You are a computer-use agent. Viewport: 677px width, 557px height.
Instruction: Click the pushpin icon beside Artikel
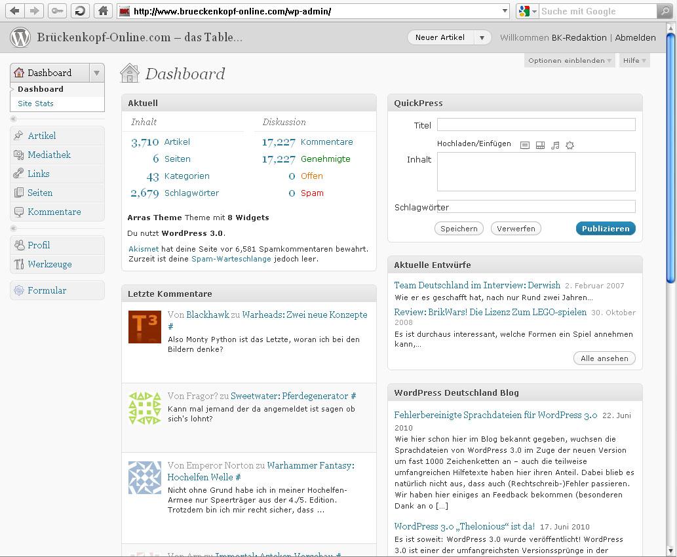(x=18, y=136)
